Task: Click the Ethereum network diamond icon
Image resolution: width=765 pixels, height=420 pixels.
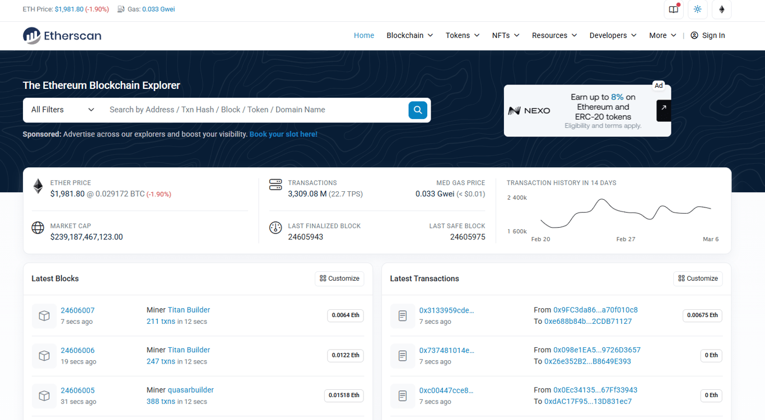Action: (x=721, y=10)
